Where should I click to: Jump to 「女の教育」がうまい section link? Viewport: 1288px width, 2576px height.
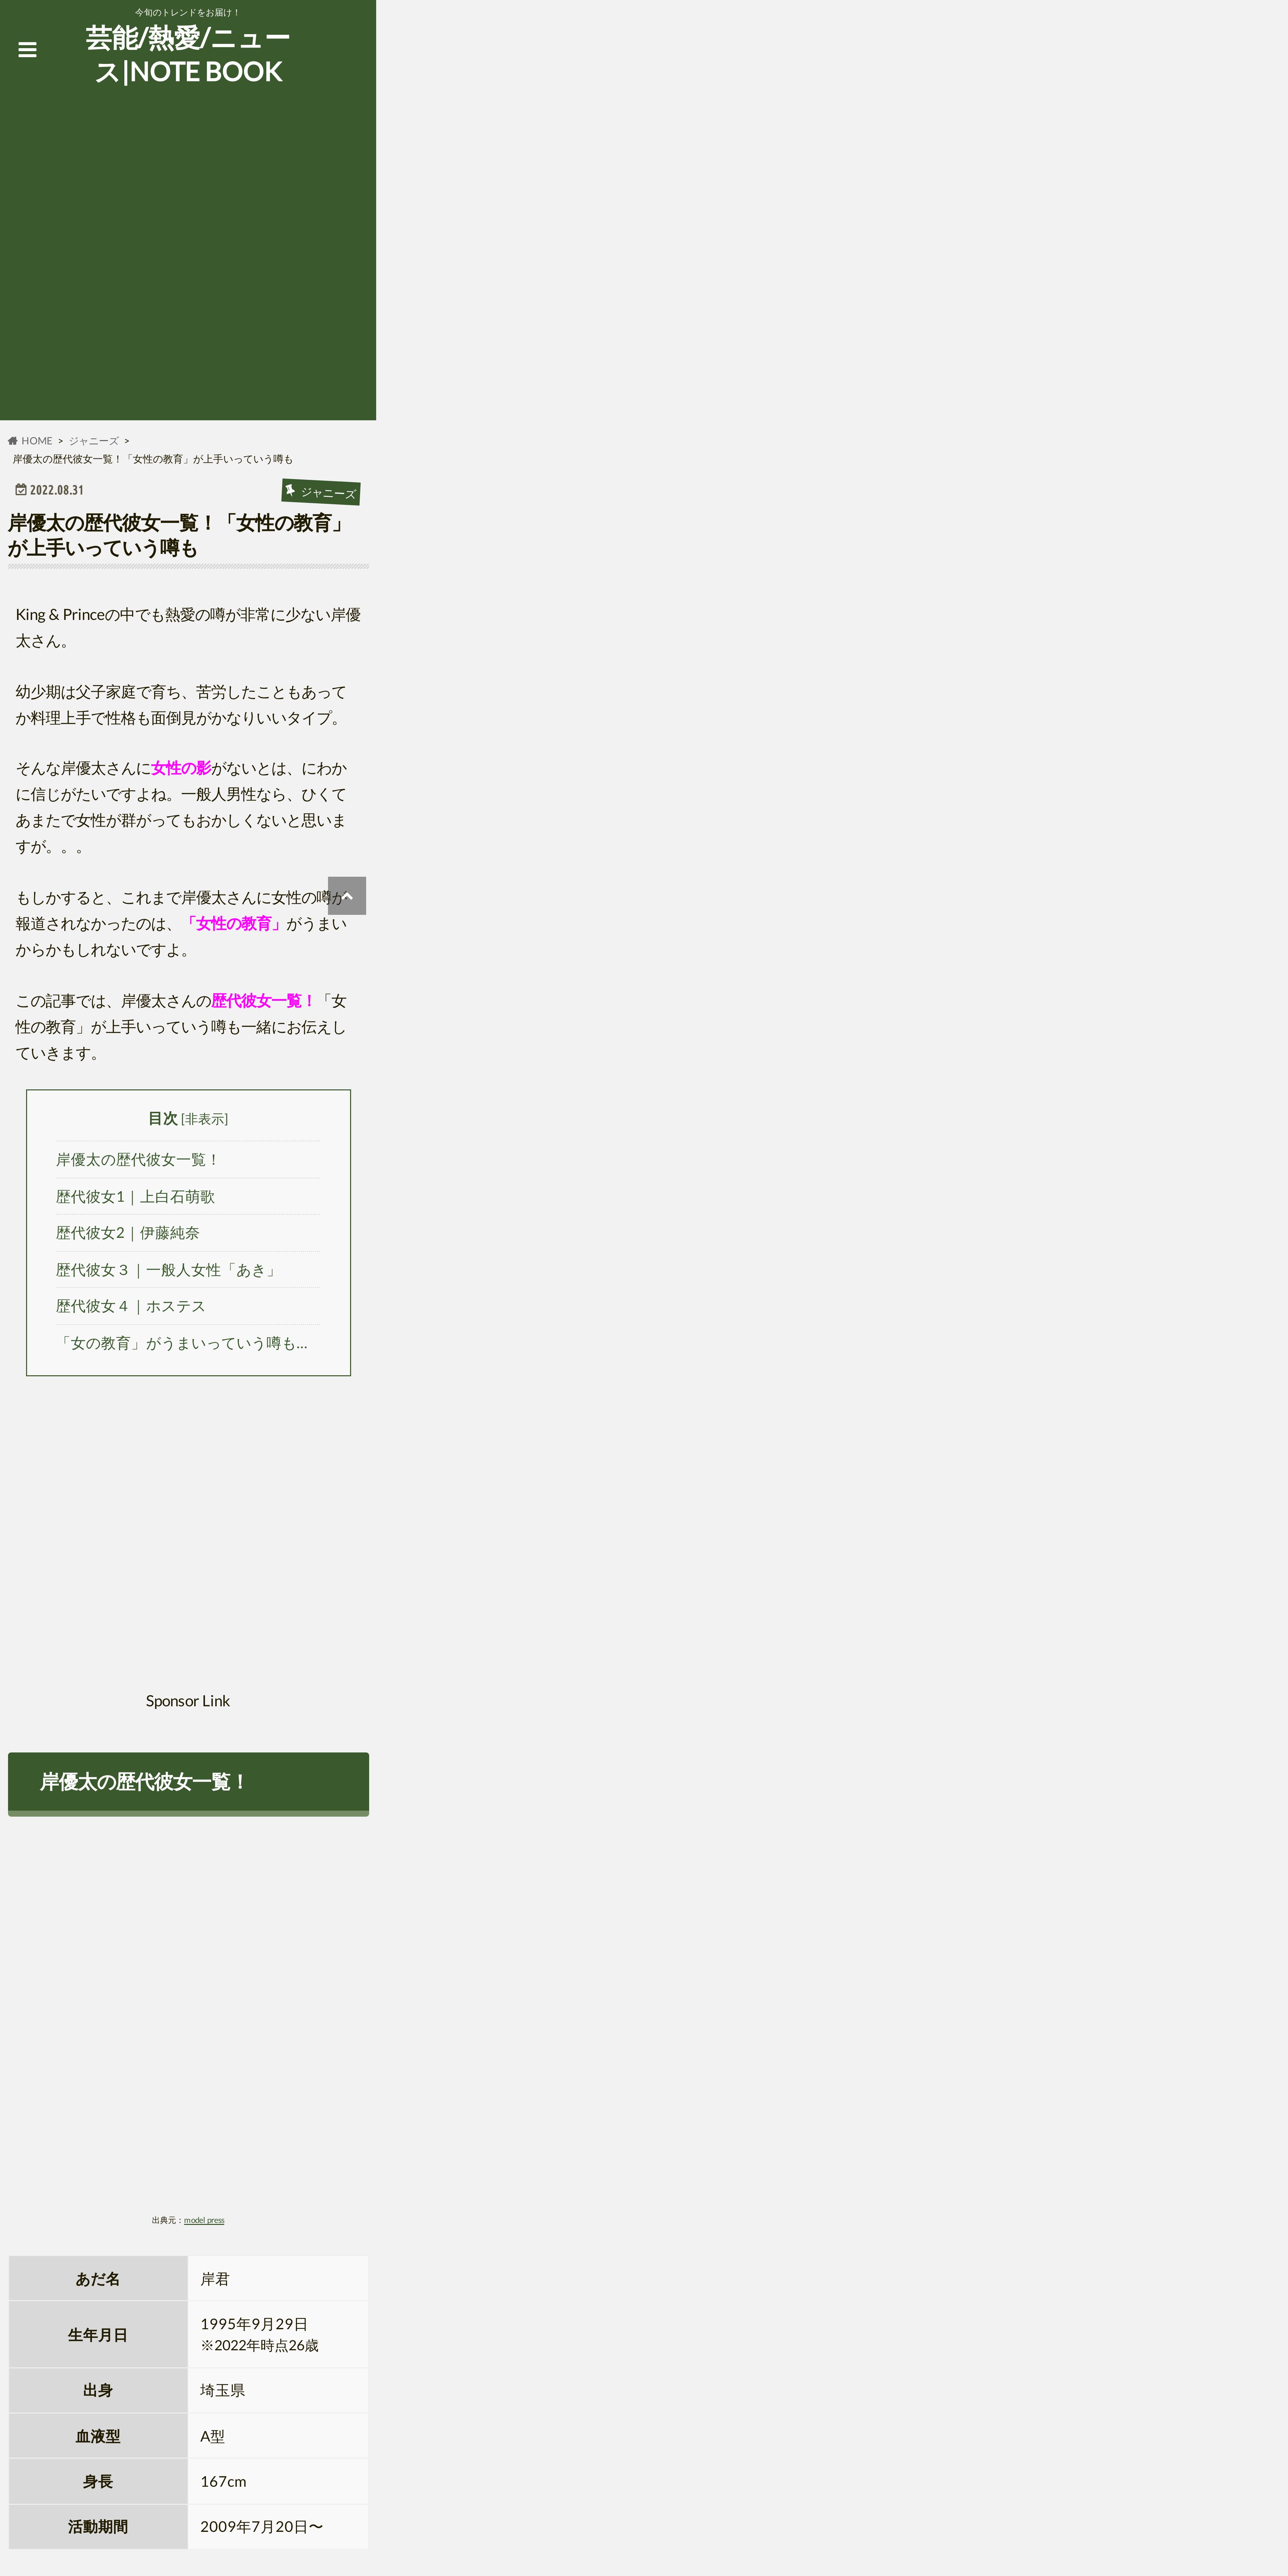[x=182, y=1343]
